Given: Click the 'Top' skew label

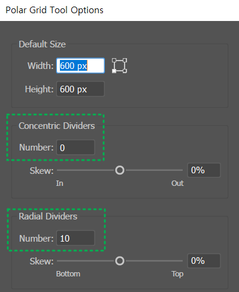Looking at the screenshot, I should point(177,274).
